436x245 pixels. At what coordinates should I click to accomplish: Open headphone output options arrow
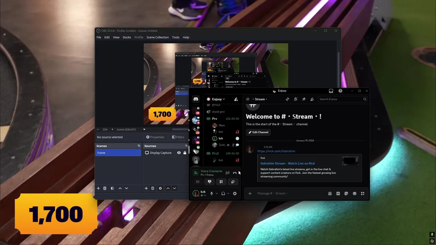pos(228,193)
